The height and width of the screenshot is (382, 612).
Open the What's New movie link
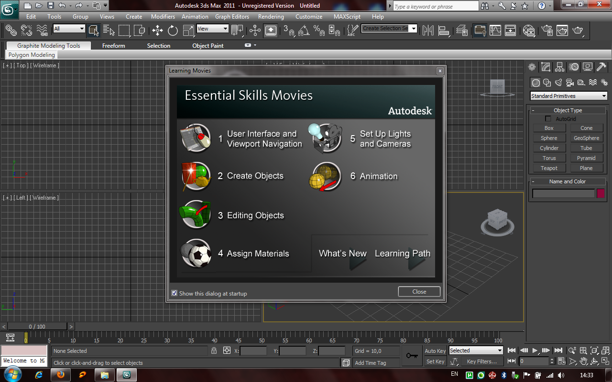tap(343, 254)
